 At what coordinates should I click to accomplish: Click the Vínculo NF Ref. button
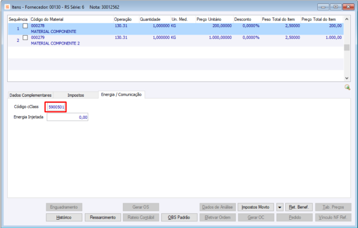(x=333, y=218)
